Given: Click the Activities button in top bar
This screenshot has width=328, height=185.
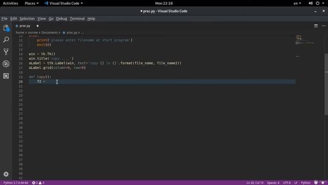Looking at the screenshot, I should click(10, 4).
